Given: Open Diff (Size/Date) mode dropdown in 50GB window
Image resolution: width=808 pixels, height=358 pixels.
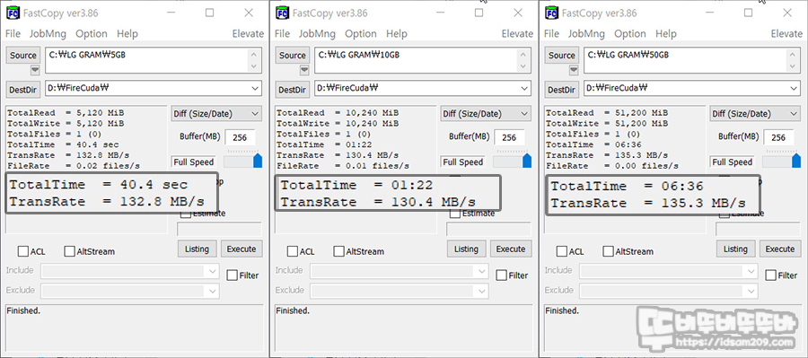Looking at the screenshot, I should coord(755,114).
